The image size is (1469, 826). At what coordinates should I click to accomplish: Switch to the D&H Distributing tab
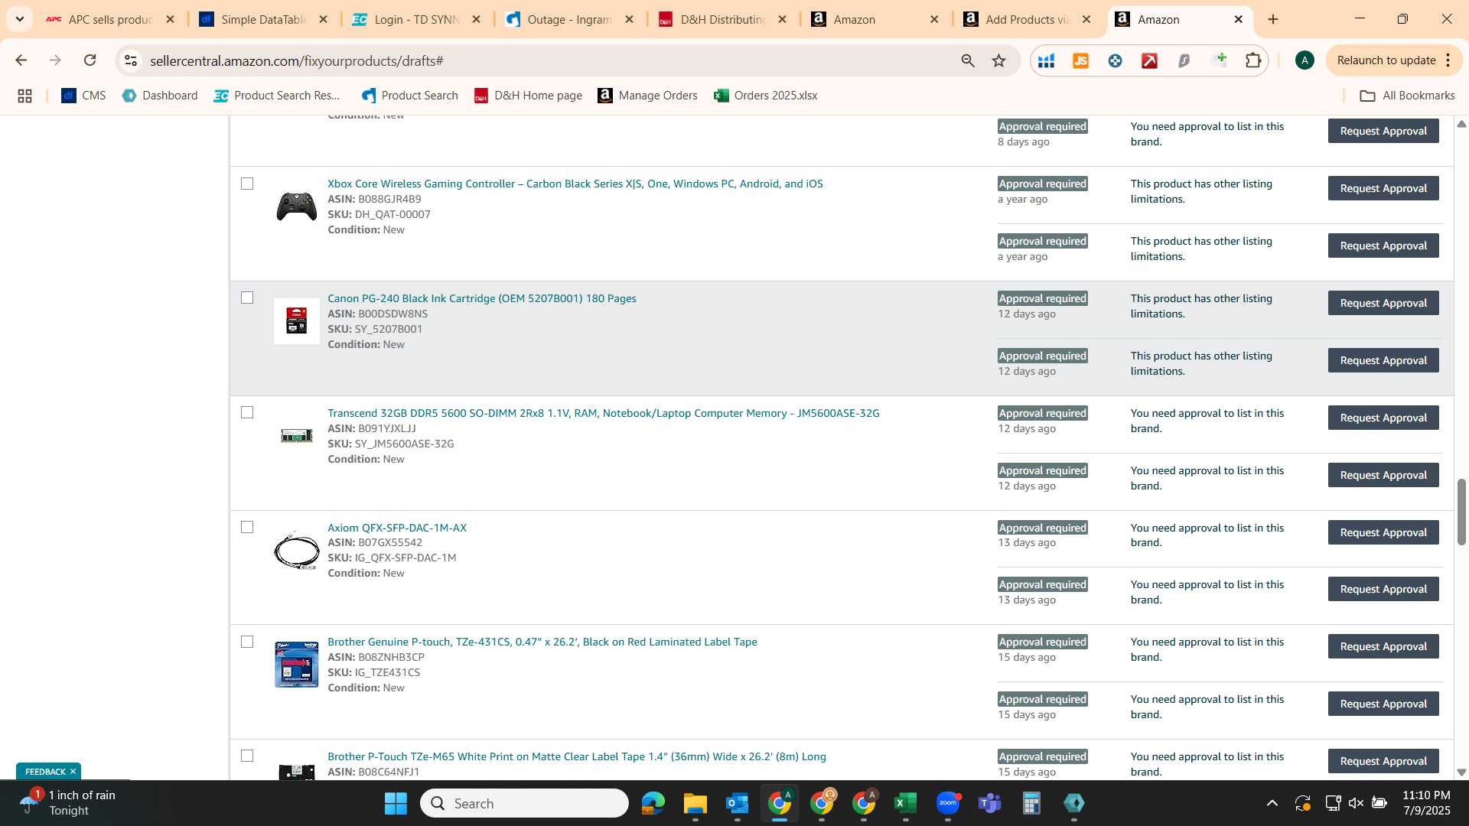[x=723, y=19]
